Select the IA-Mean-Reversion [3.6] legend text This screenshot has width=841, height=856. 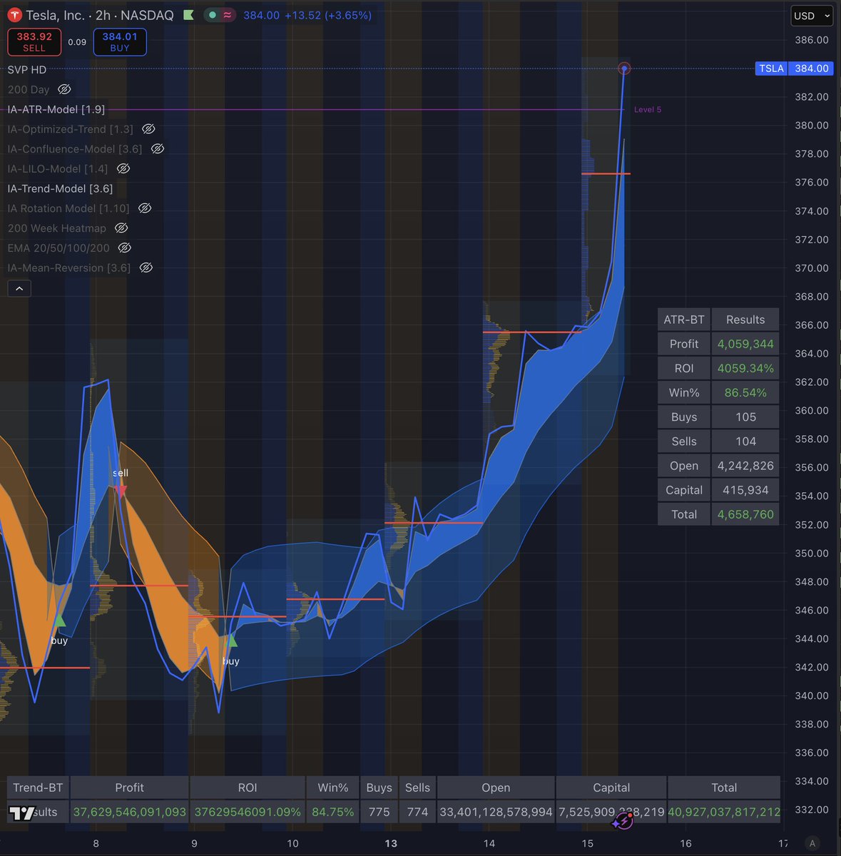pos(69,268)
